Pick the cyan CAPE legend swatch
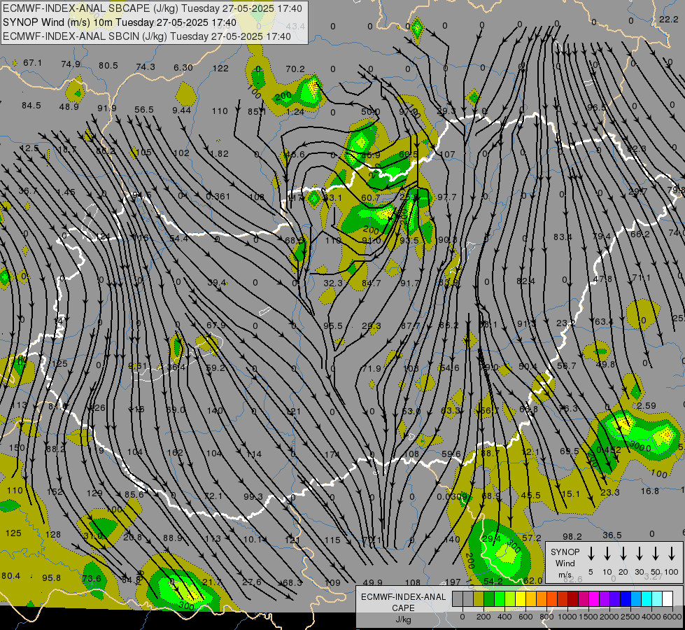This screenshot has width=685, height=630. click(646, 598)
